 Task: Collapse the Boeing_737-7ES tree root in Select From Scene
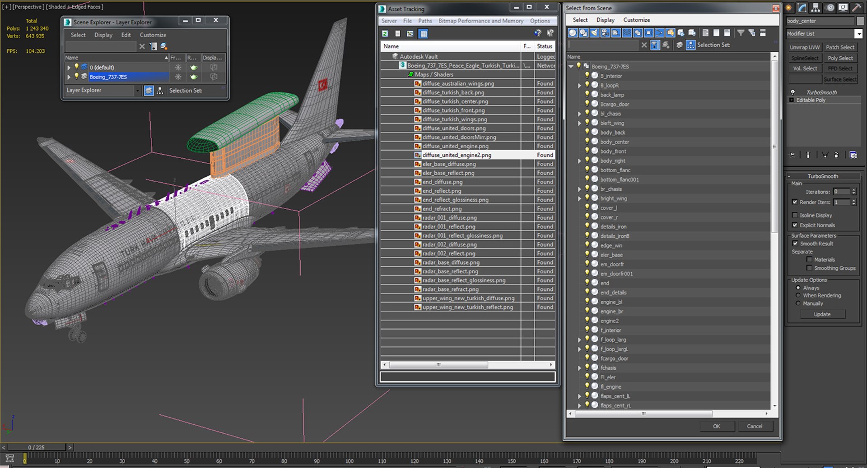point(571,66)
